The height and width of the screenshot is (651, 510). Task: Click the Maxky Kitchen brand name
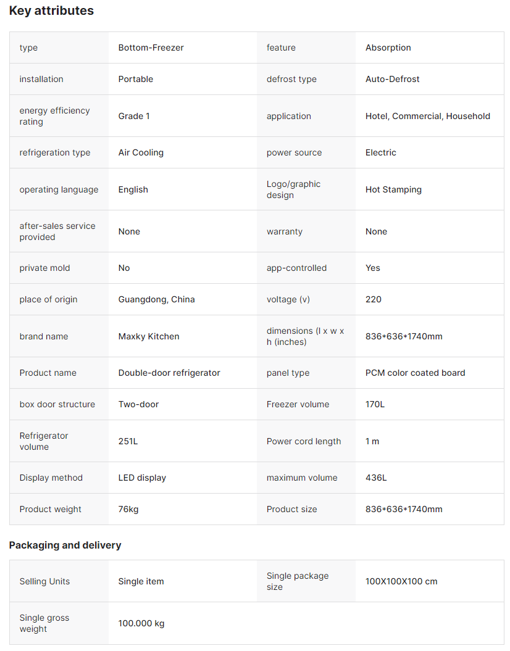point(149,336)
